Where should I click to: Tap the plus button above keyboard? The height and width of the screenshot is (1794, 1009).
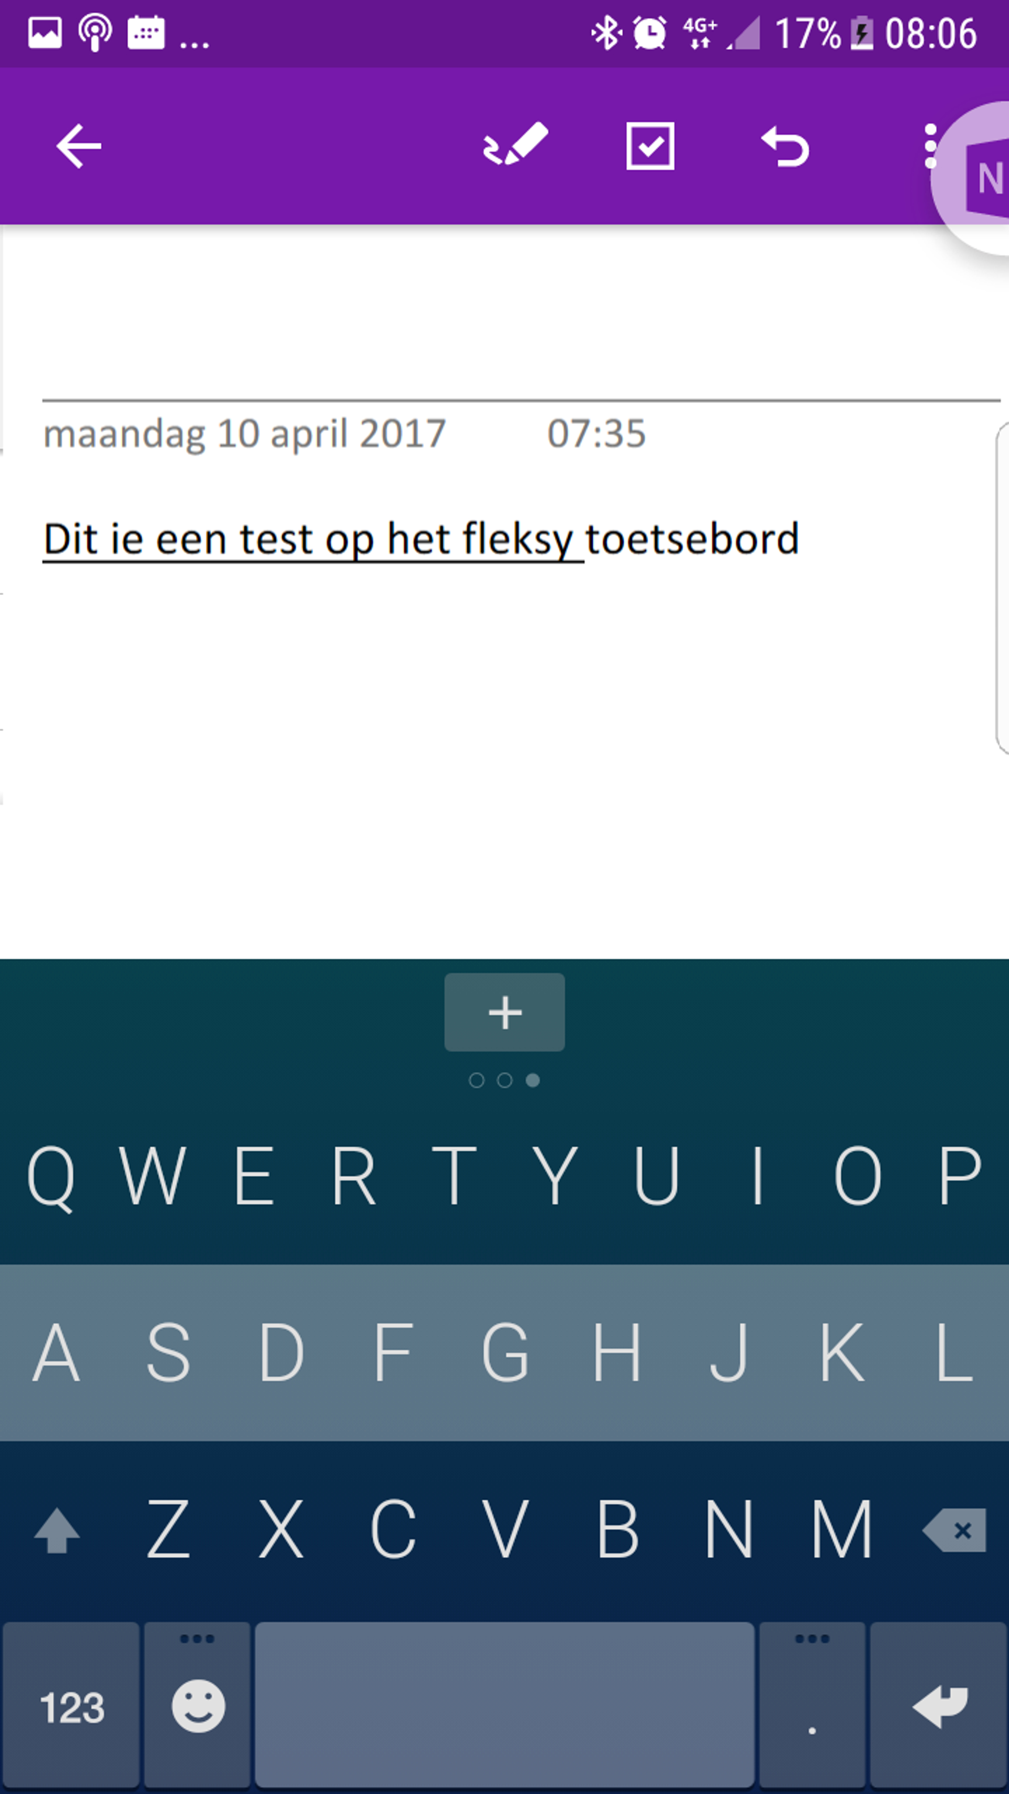pos(504,1012)
